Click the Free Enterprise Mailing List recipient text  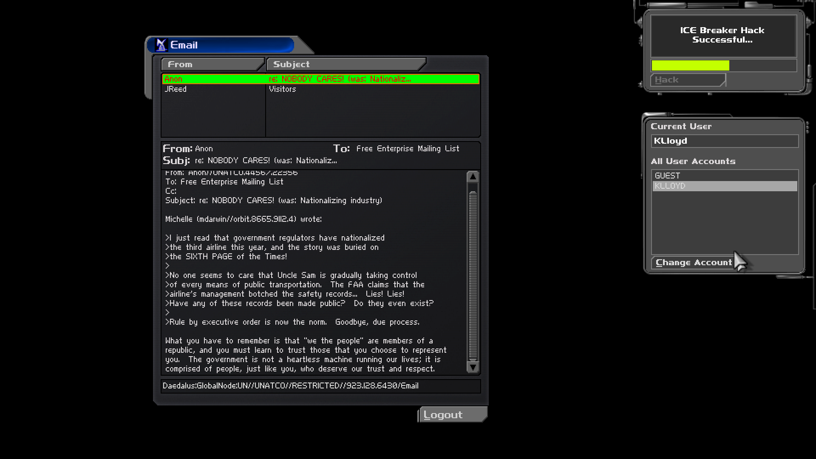pyautogui.click(x=408, y=149)
